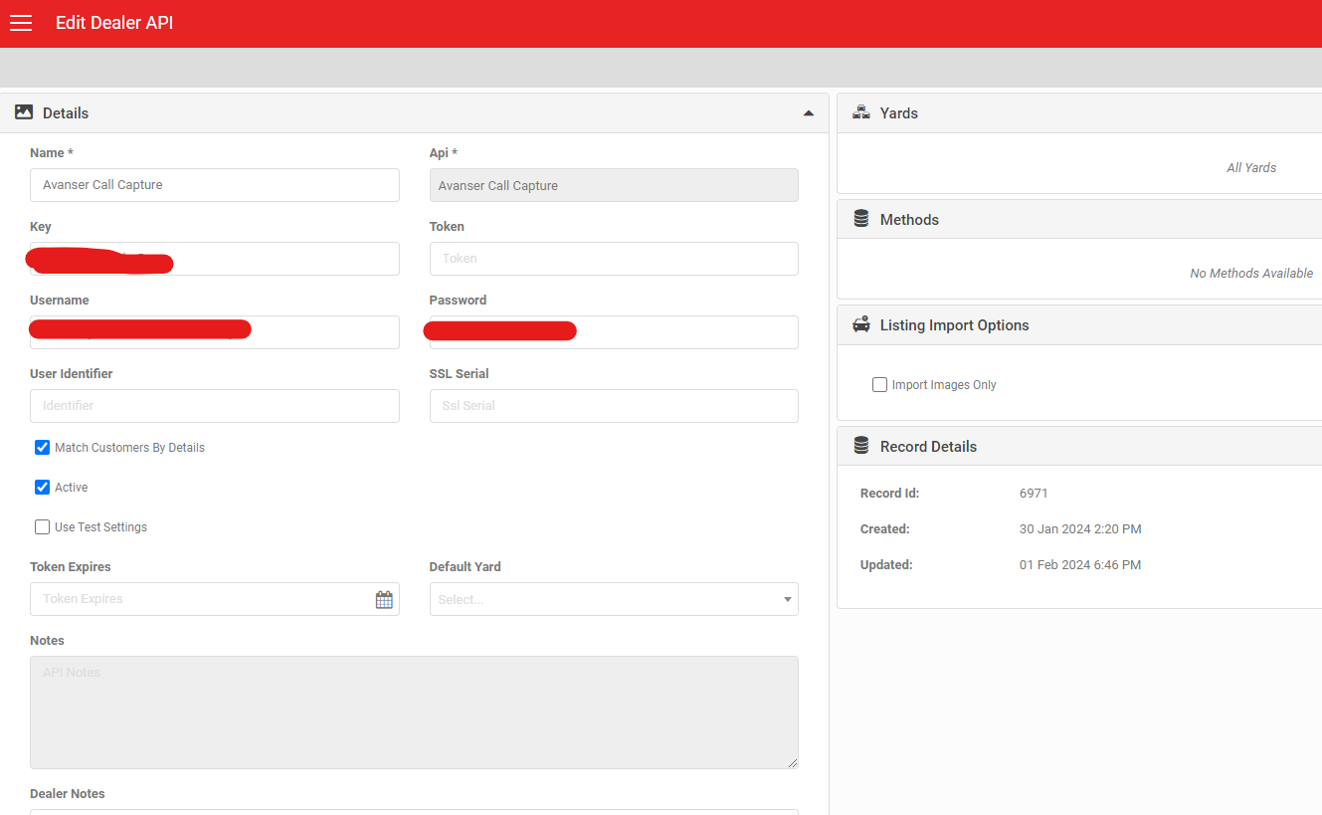
Task: Uncheck the Active checkbox
Action: [x=43, y=488]
